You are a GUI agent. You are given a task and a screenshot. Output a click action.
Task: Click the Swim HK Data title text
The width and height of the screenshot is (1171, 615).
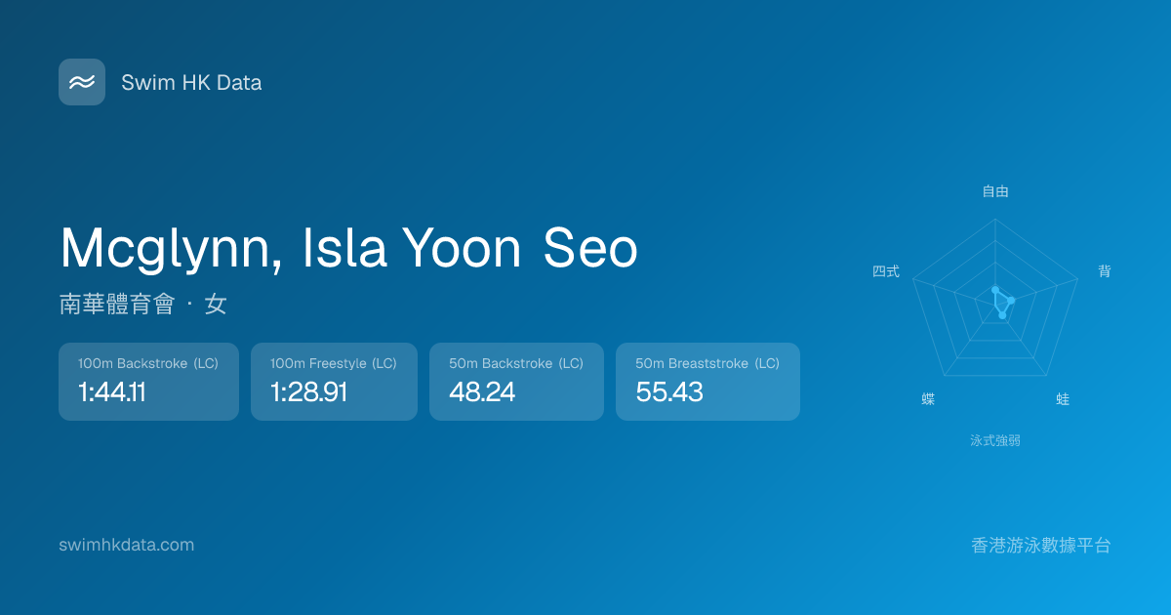pyautogui.click(x=191, y=83)
